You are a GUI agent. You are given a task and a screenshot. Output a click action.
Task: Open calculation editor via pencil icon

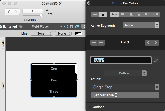coord(156,60)
